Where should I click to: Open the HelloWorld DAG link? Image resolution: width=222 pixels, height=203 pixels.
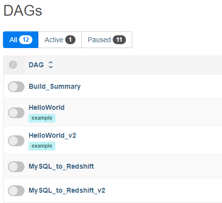[47, 107]
